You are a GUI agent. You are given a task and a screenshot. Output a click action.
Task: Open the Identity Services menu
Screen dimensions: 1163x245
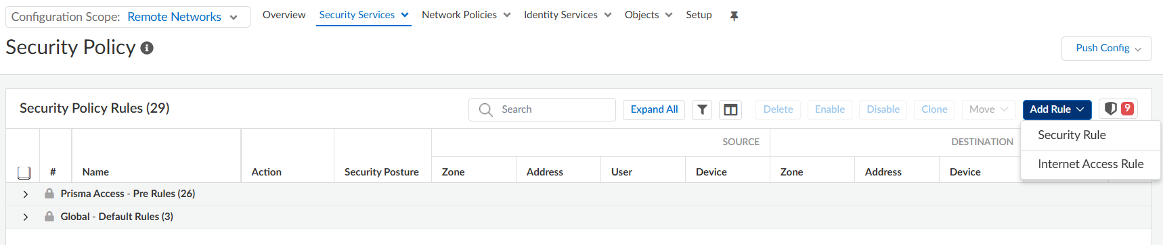[567, 15]
